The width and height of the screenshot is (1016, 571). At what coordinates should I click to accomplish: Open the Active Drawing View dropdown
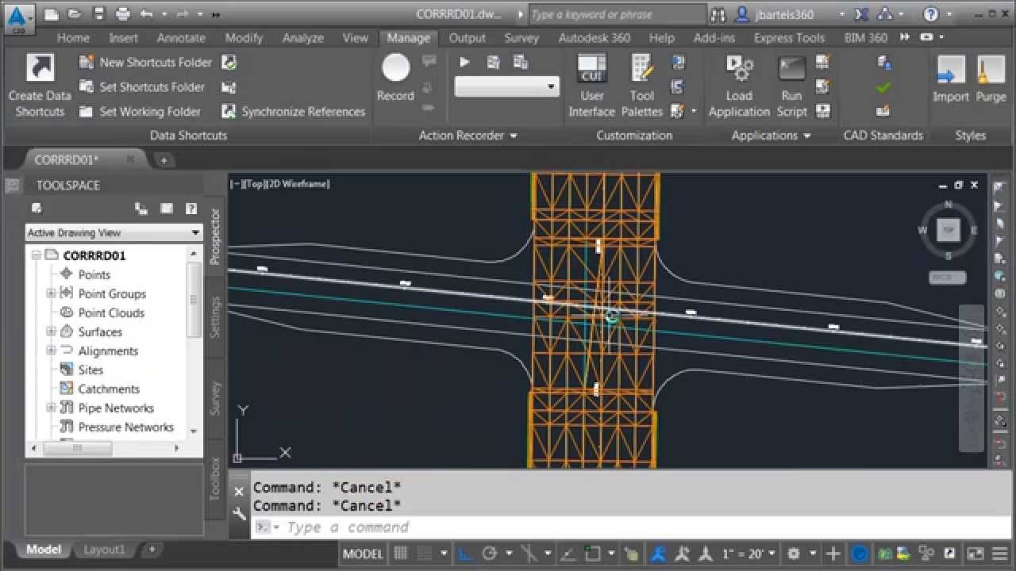tap(114, 232)
